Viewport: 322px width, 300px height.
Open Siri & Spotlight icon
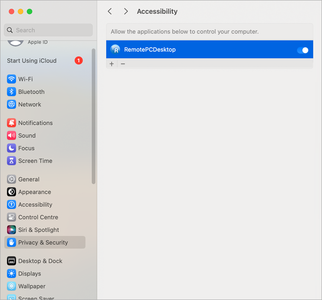(x=12, y=230)
